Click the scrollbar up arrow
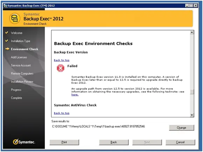Screen dimensions: 203x152 click(192, 32)
